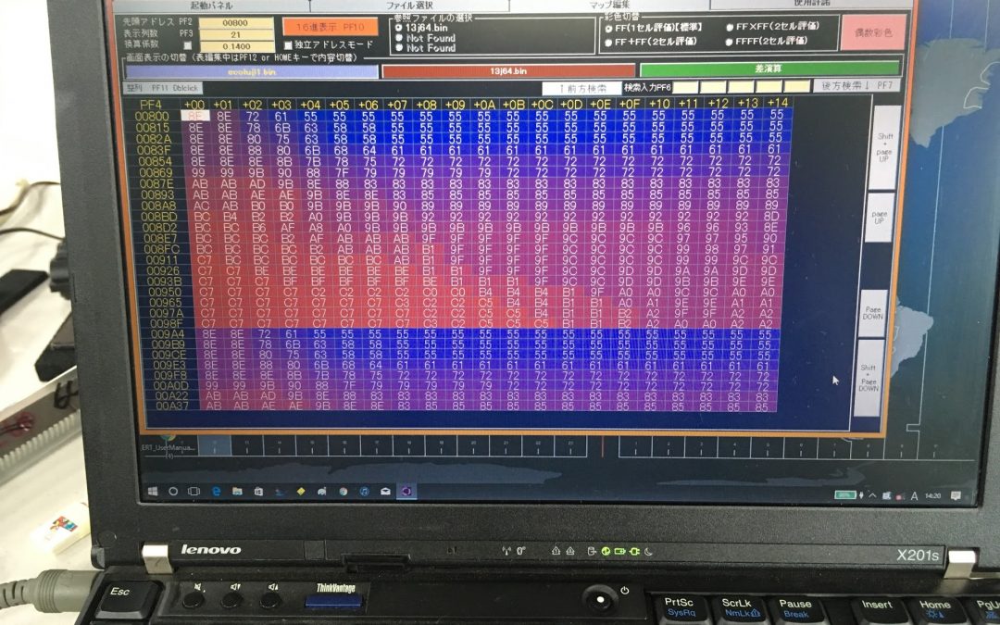Viewport: 1000px width, 625px height.
Task: Click the 後方検索↓ PF7 button
Action: pos(856,85)
